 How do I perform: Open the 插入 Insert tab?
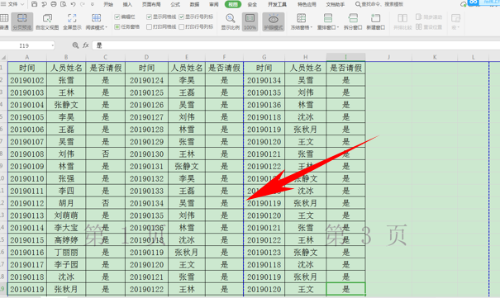click(127, 4)
